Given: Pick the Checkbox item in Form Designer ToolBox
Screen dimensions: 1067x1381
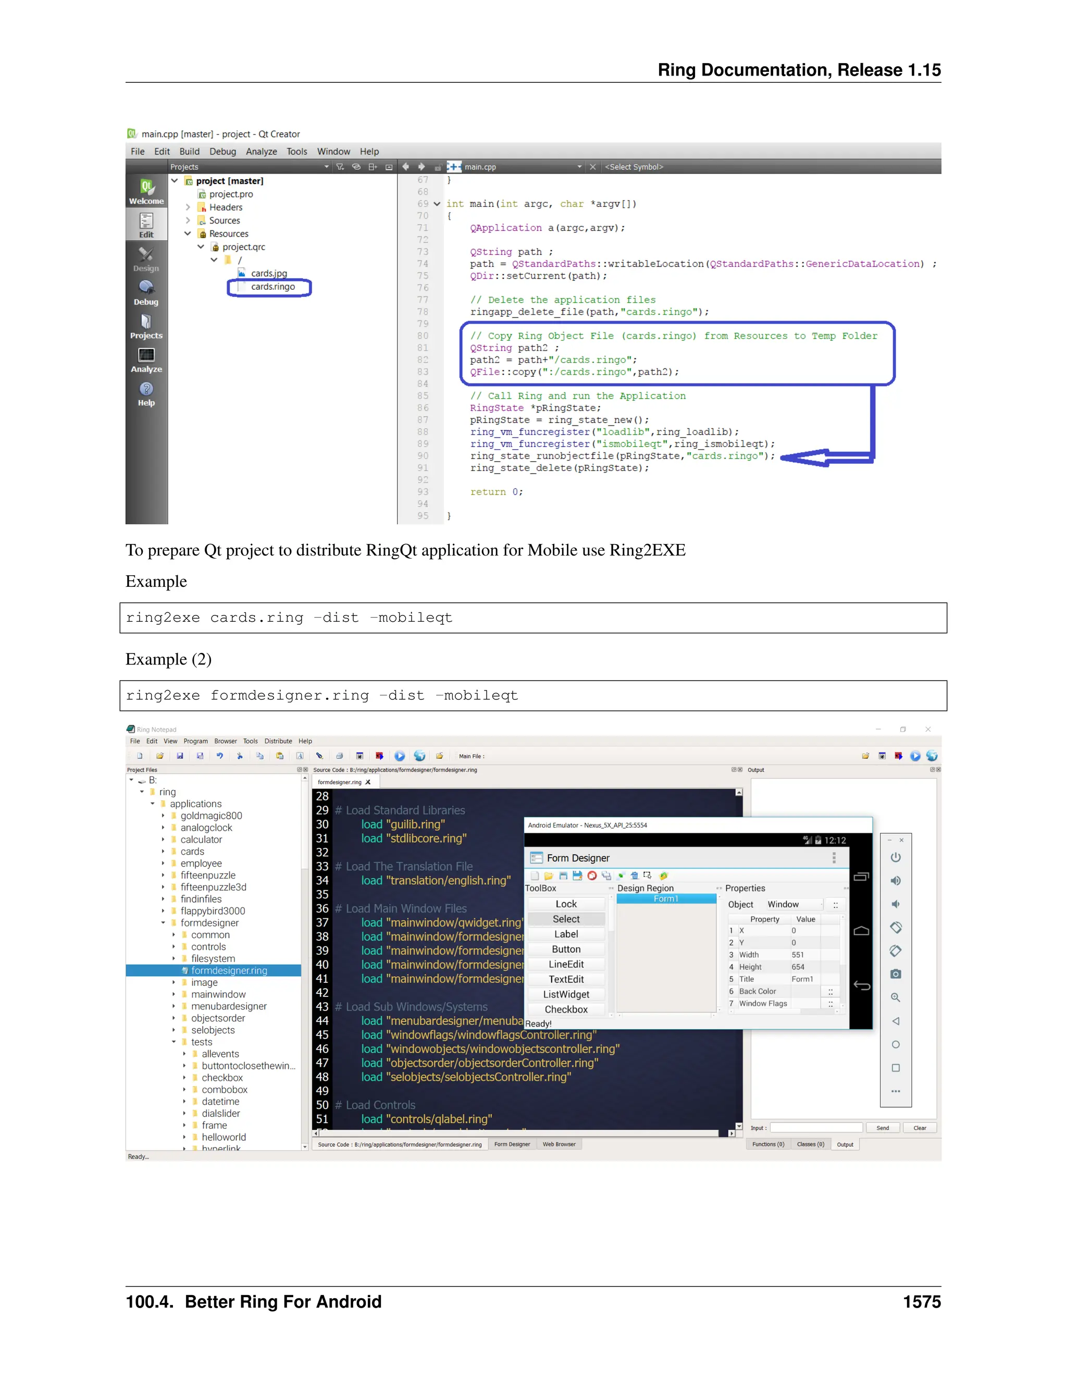Looking at the screenshot, I should tap(566, 1010).
